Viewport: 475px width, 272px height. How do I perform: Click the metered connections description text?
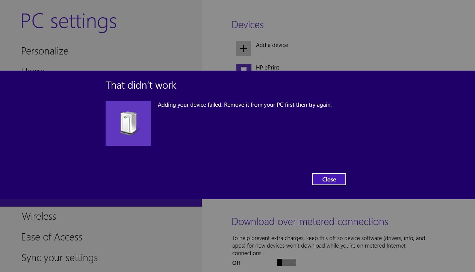[328, 246]
